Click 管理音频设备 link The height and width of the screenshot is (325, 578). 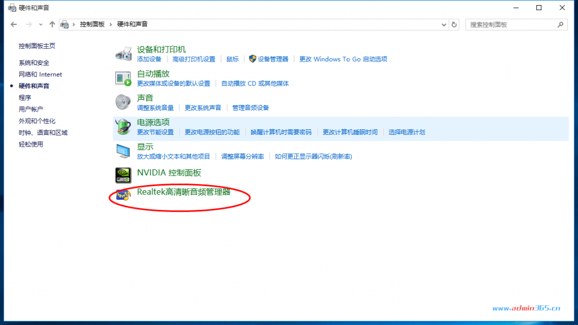tap(250, 108)
